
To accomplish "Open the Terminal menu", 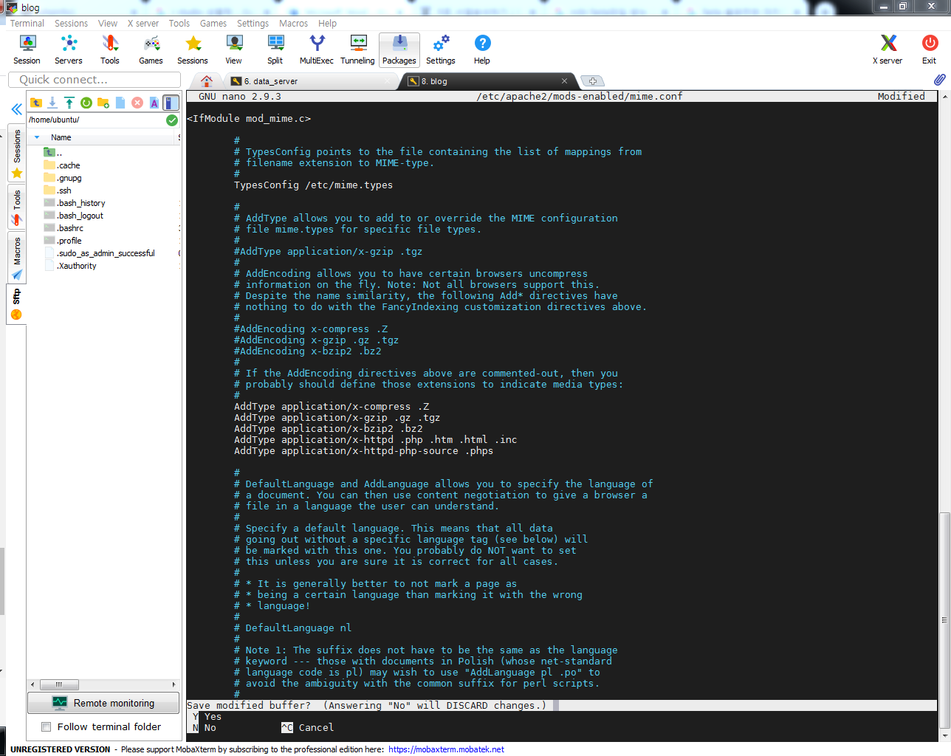I will [27, 24].
